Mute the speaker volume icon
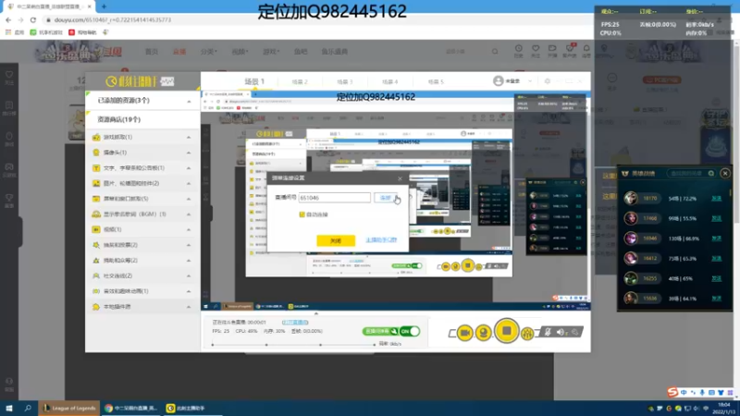 coord(561,332)
